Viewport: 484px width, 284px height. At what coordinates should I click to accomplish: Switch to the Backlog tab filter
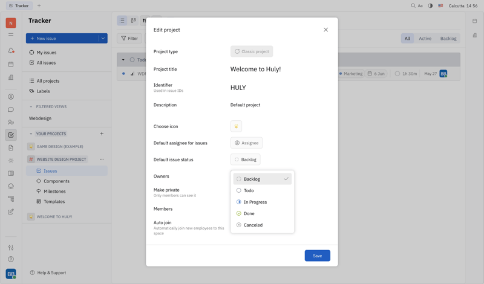(x=448, y=38)
